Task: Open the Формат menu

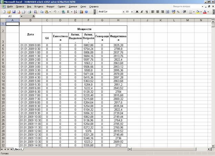Action: [x=50, y=7]
